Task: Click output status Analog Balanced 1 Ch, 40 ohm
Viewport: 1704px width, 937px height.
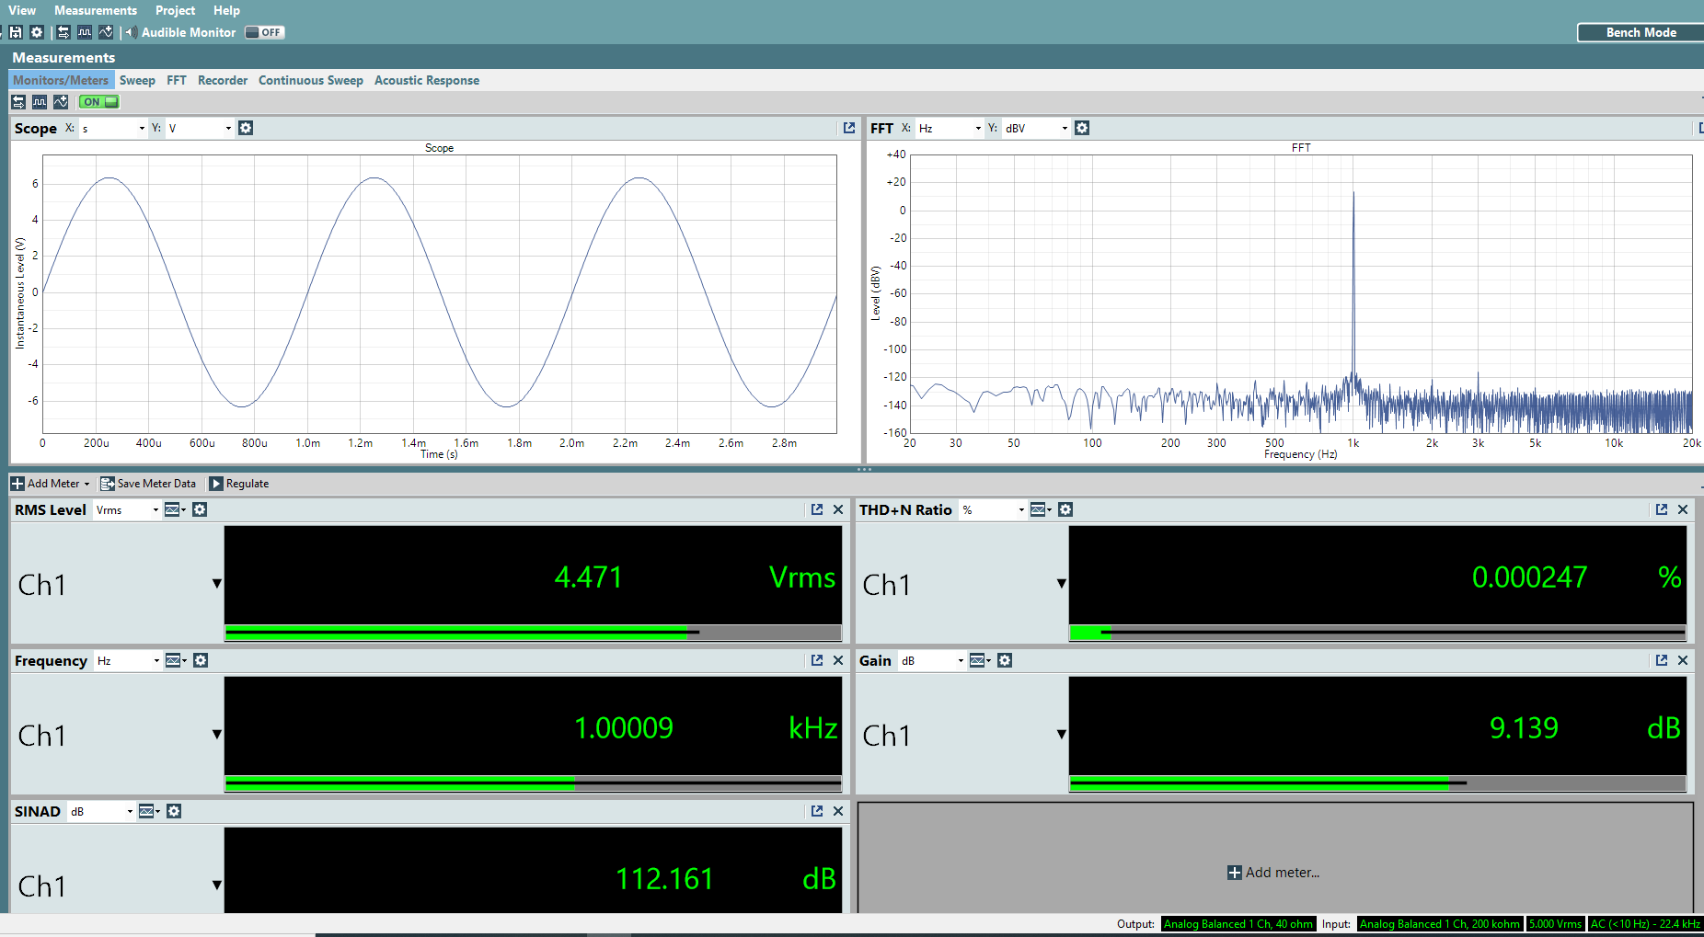Action: click(x=1238, y=924)
